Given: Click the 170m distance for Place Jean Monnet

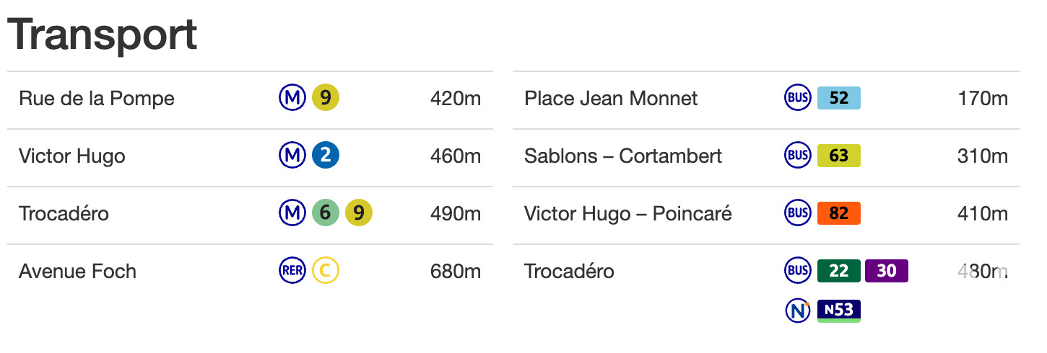Looking at the screenshot, I should (983, 99).
